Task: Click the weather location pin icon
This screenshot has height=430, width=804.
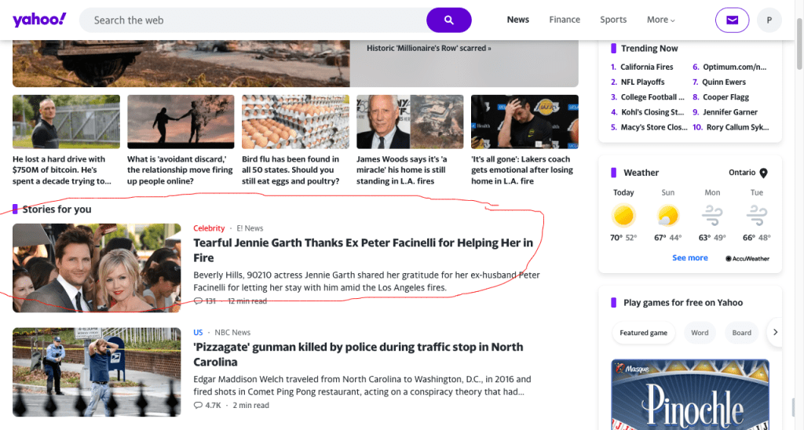Action: click(x=763, y=173)
